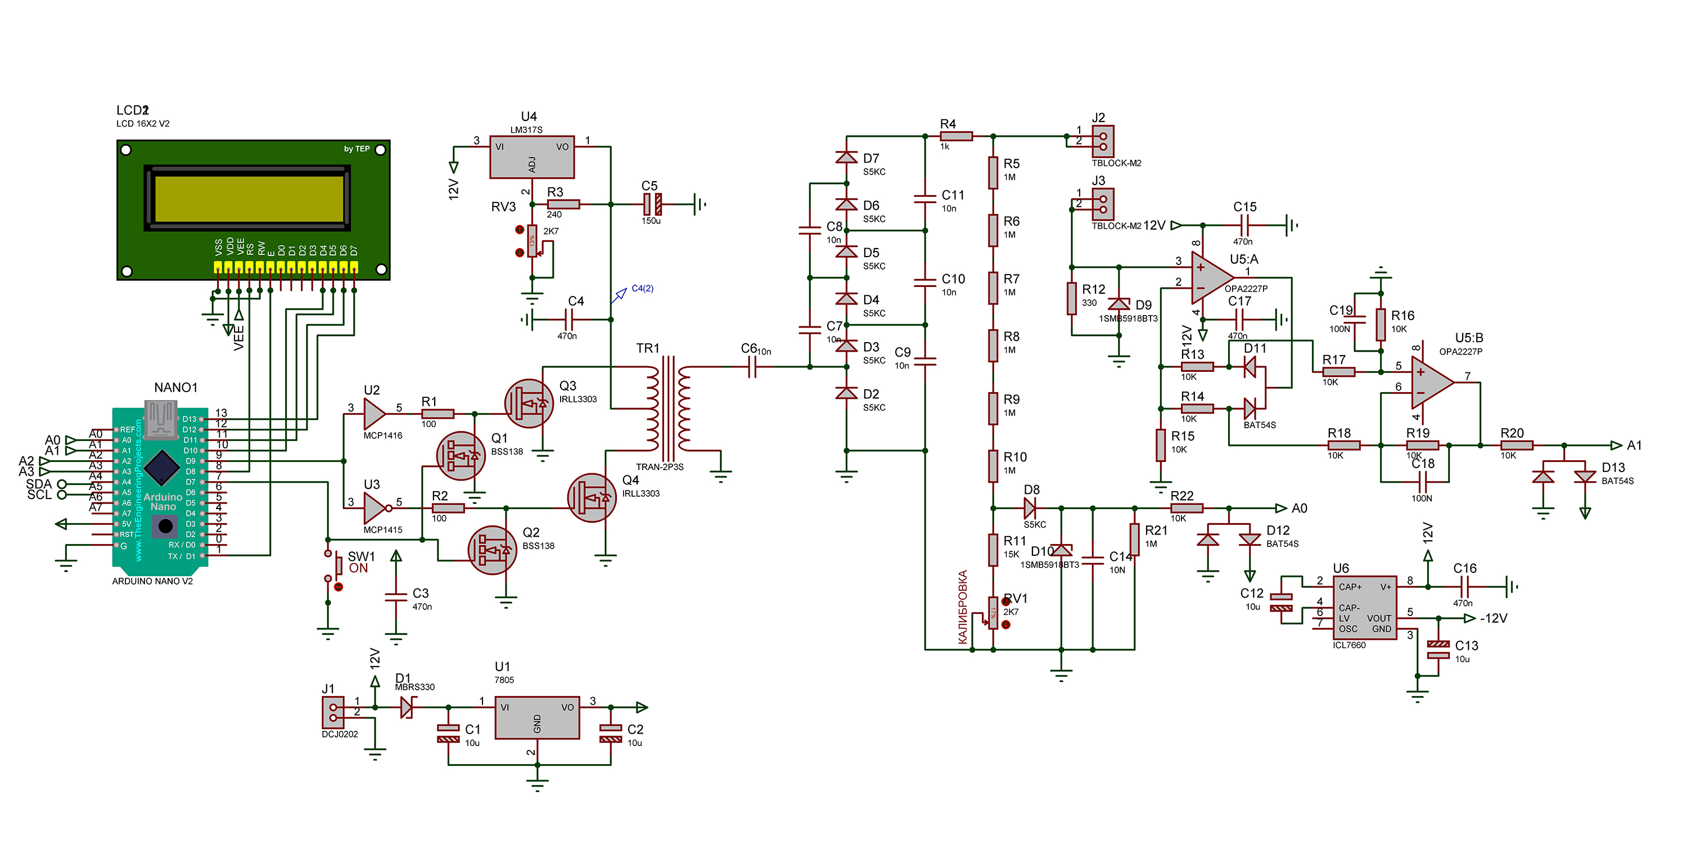The height and width of the screenshot is (849, 1687).
Task: Click the SDA terminal label
Action: 39,484
